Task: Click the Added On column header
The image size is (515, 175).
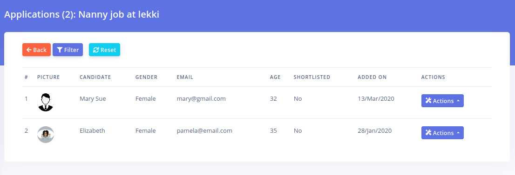Action: tap(372, 78)
